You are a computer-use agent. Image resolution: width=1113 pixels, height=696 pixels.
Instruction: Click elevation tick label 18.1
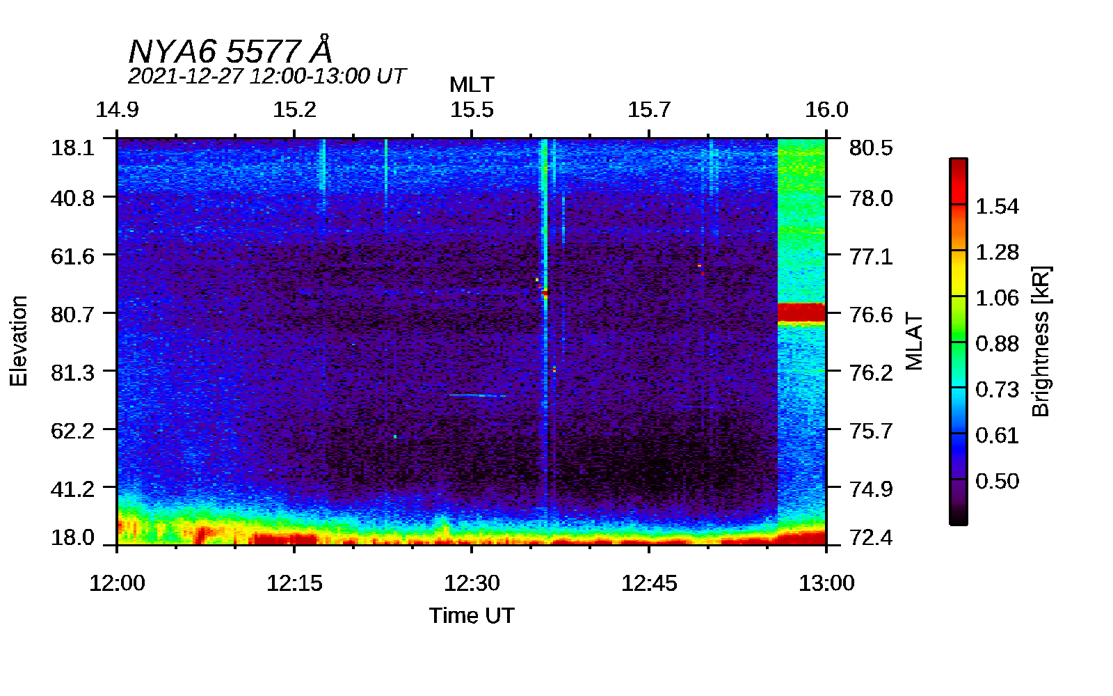(x=72, y=148)
